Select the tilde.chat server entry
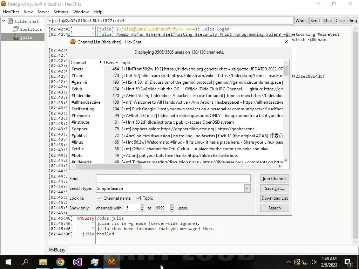 [x=27, y=21]
